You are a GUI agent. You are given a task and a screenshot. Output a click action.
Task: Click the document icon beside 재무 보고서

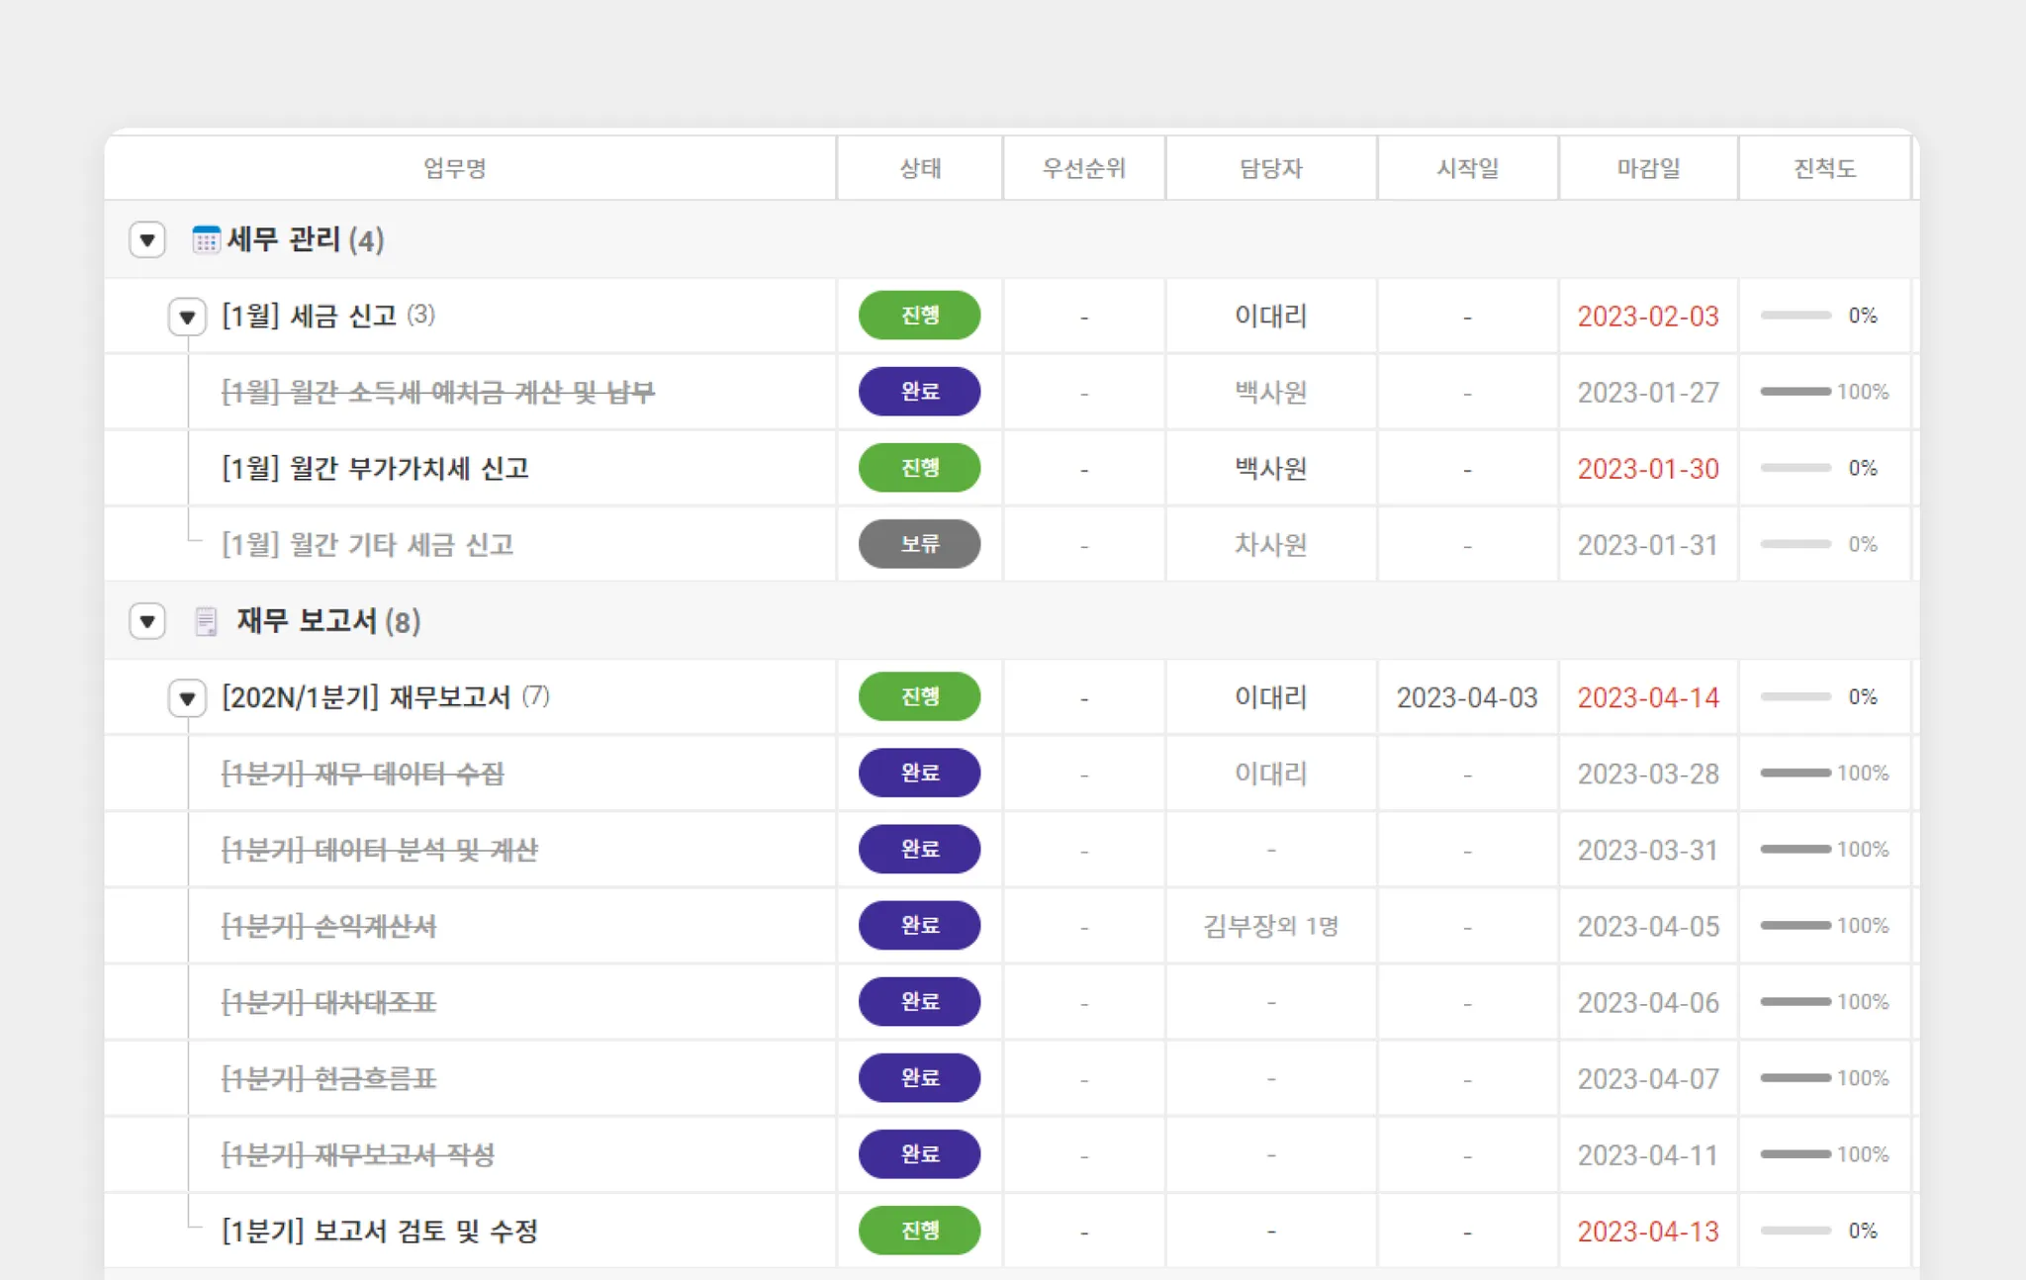click(x=206, y=622)
